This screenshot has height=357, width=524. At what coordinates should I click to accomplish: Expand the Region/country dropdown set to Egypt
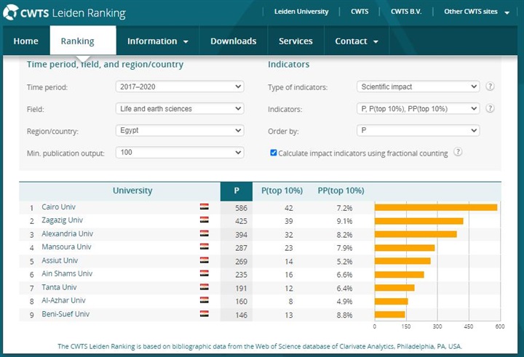[179, 131]
